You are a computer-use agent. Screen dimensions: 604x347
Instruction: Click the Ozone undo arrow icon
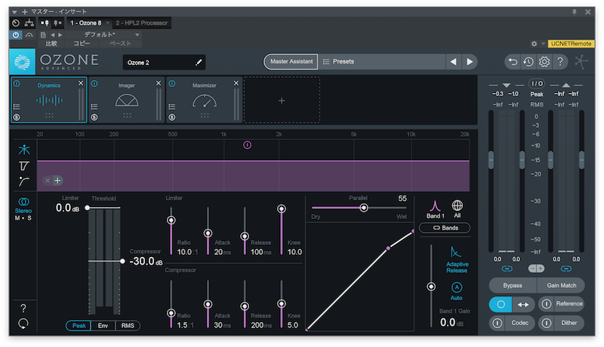[513, 62]
